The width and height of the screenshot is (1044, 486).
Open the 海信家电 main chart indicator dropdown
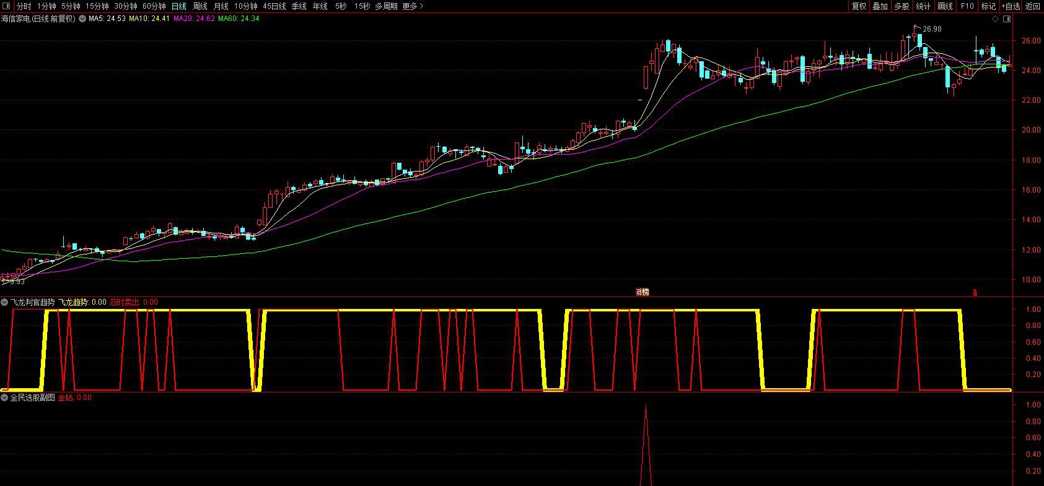point(82,19)
